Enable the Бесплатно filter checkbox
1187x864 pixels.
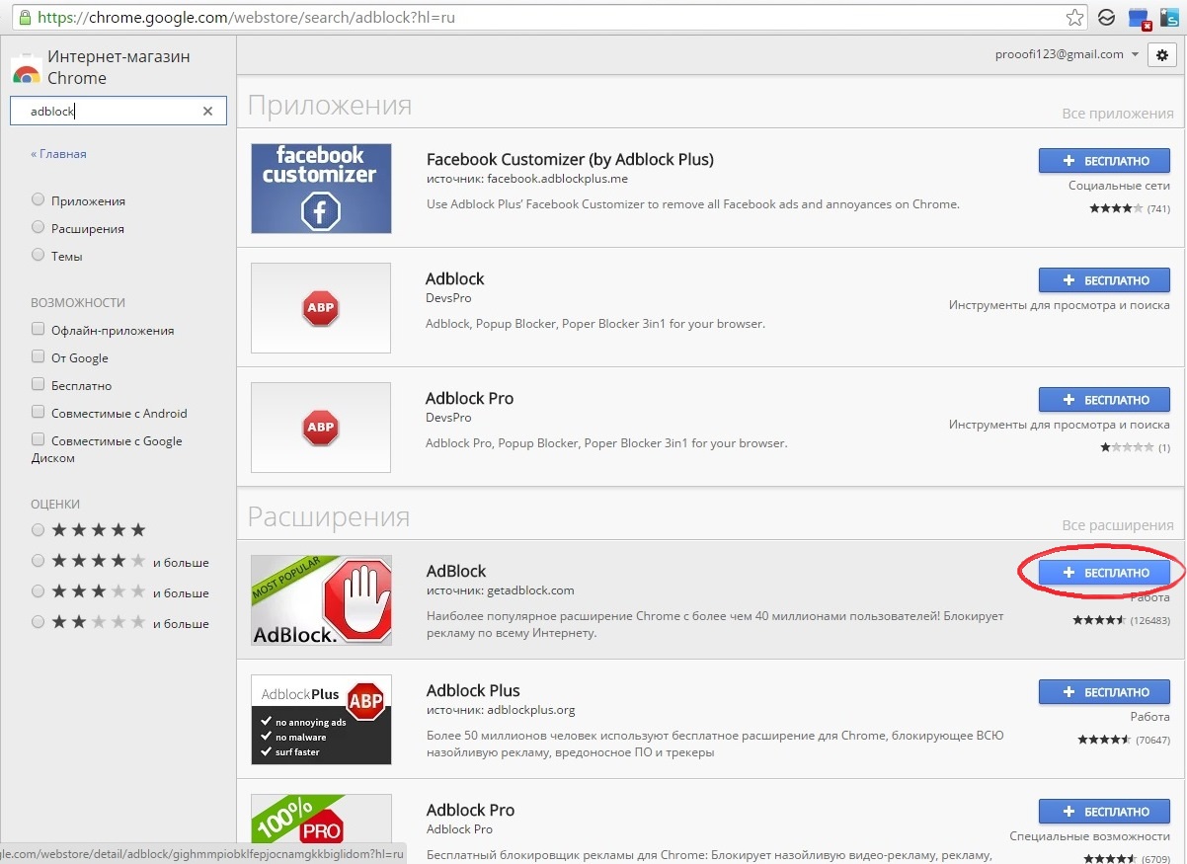tap(39, 384)
